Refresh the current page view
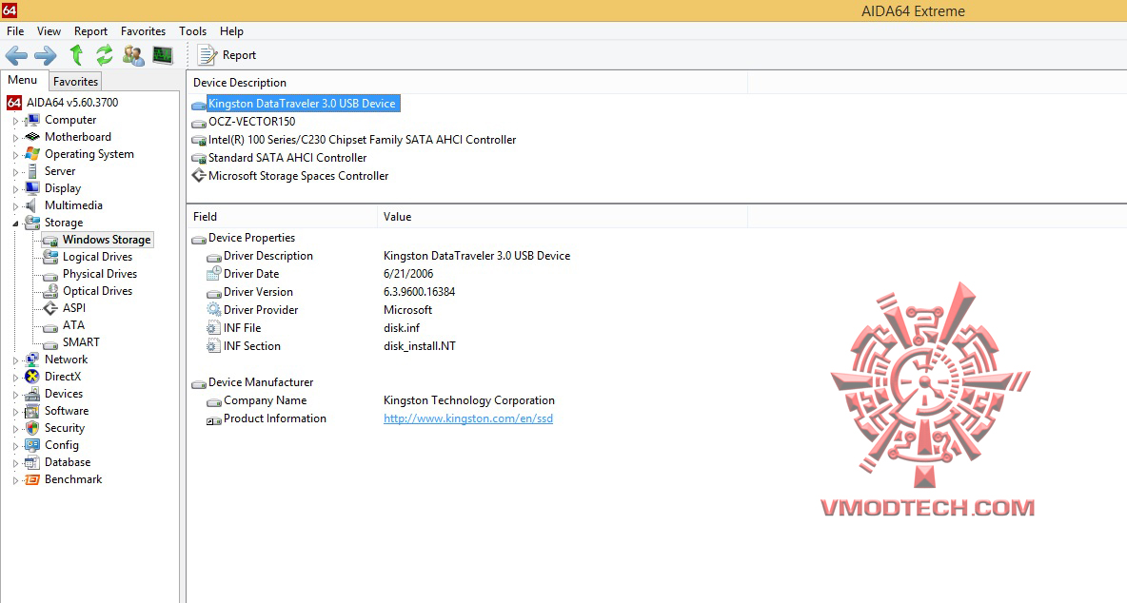The height and width of the screenshot is (603, 1127). click(104, 55)
